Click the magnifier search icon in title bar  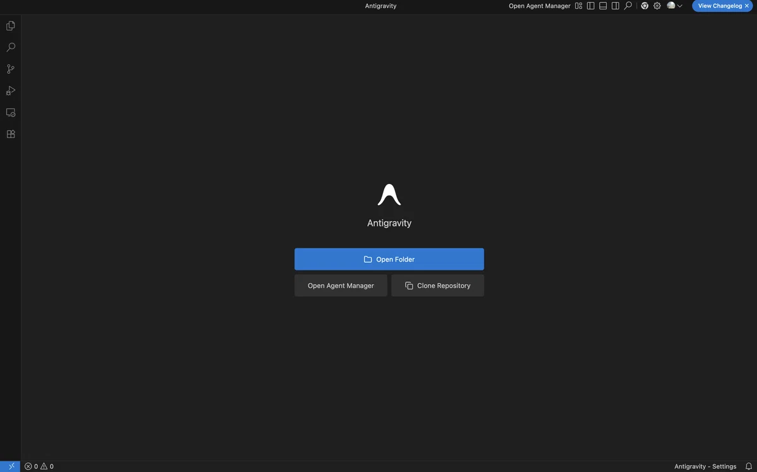[x=628, y=6]
